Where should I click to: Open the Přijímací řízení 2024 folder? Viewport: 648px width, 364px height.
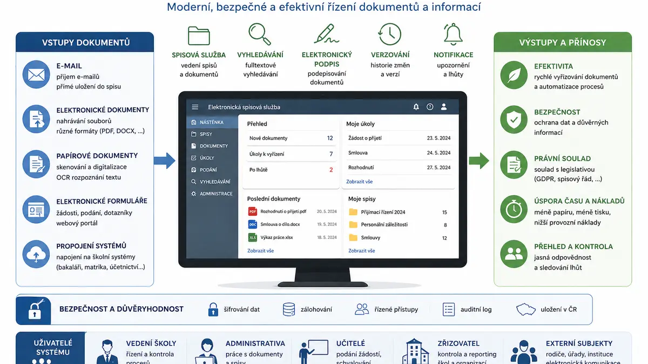point(398,212)
